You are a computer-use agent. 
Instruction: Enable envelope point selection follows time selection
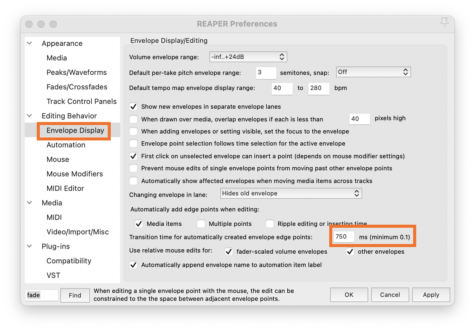pyautogui.click(x=133, y=143)
